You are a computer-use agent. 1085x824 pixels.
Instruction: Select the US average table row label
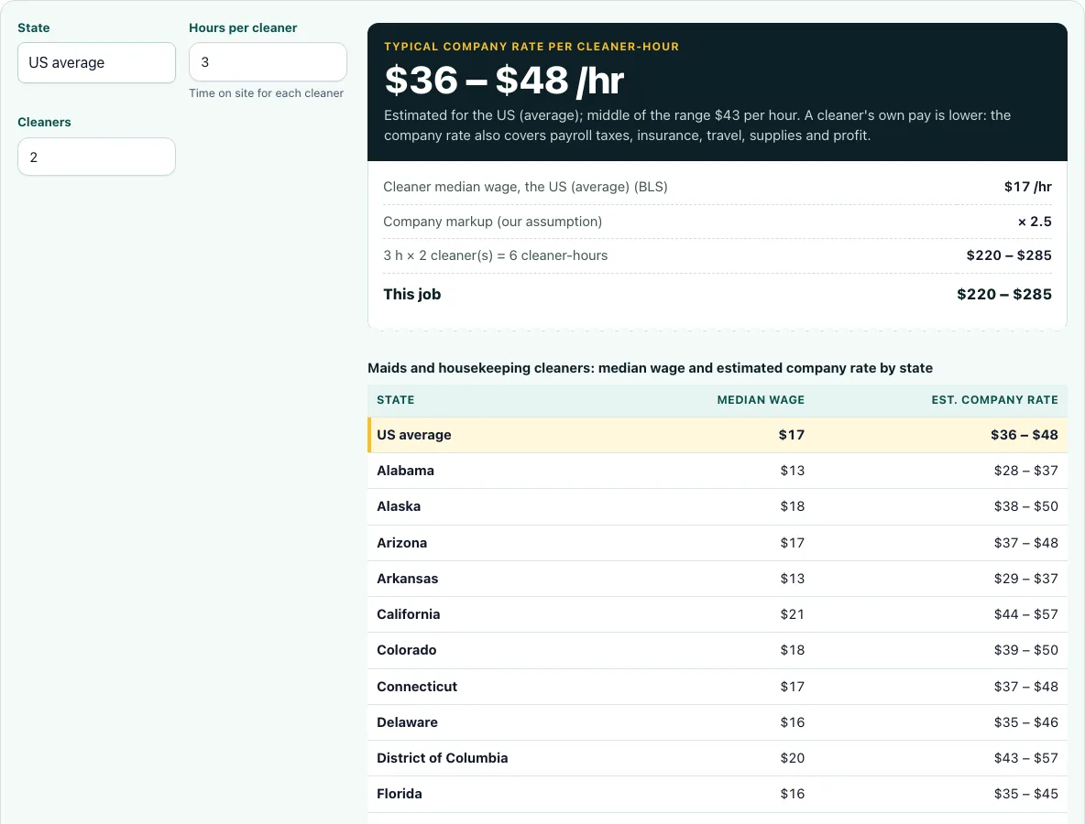coord(414,435)
